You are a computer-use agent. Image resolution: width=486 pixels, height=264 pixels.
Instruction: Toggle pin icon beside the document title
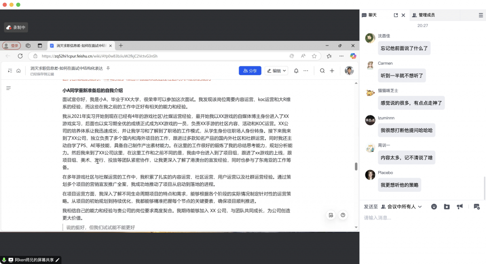click(x=108, y=68)
